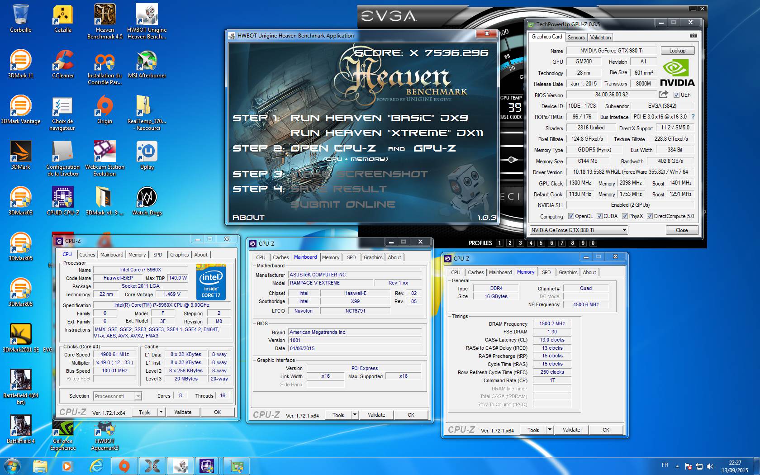Open the GeForce Experience desktop icon
Viewport: 760px width, 475px height.
click(x=63, y=436)
